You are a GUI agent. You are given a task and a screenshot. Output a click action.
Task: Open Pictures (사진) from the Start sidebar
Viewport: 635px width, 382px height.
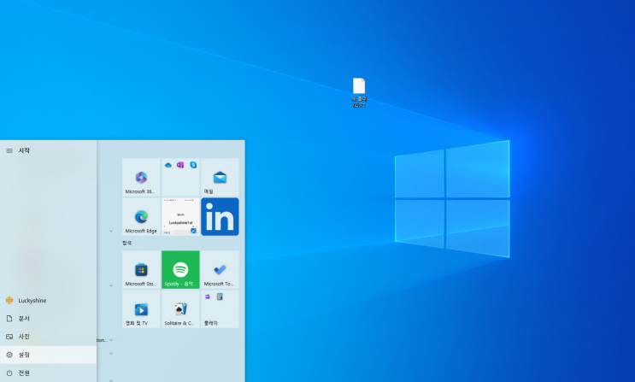coord(48,337)
